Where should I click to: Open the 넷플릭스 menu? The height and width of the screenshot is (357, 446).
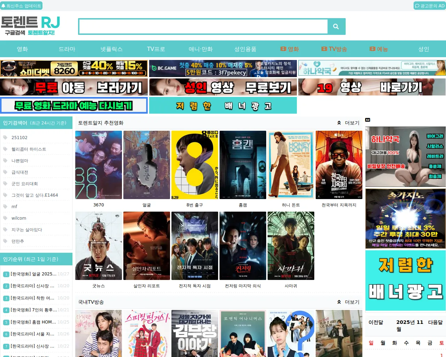(111, 49)
